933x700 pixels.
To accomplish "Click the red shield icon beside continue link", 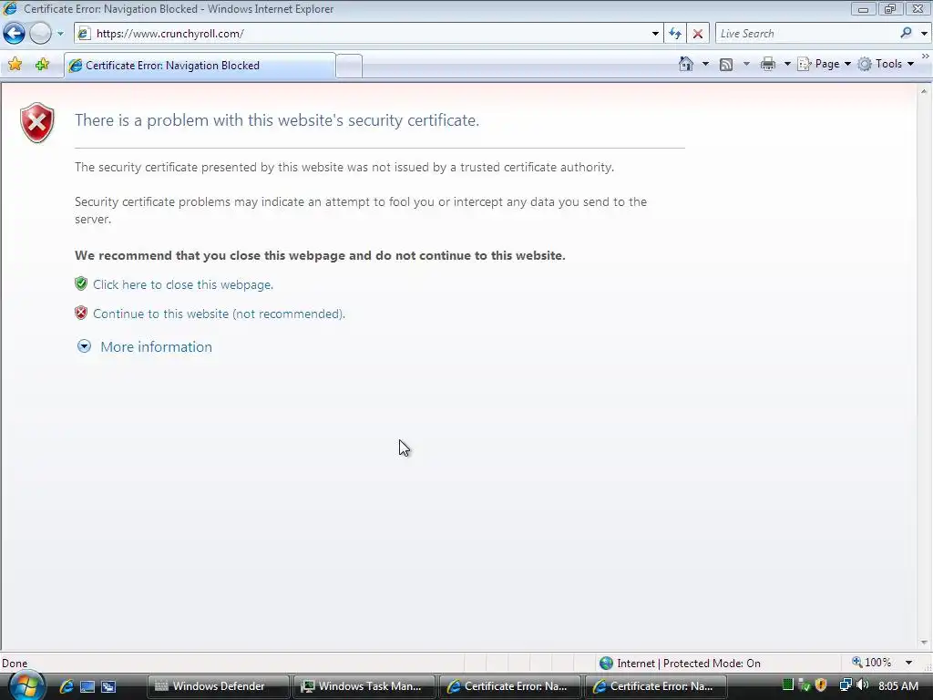I will pos(81,313).
